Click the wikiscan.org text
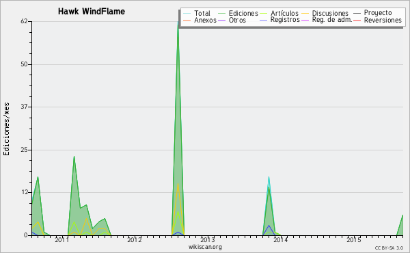Image resolution: width=410 pixels, height=253 pixels. tap(205, 247)
